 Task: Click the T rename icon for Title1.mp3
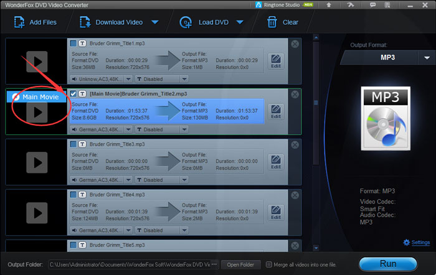tap(82, 44)
